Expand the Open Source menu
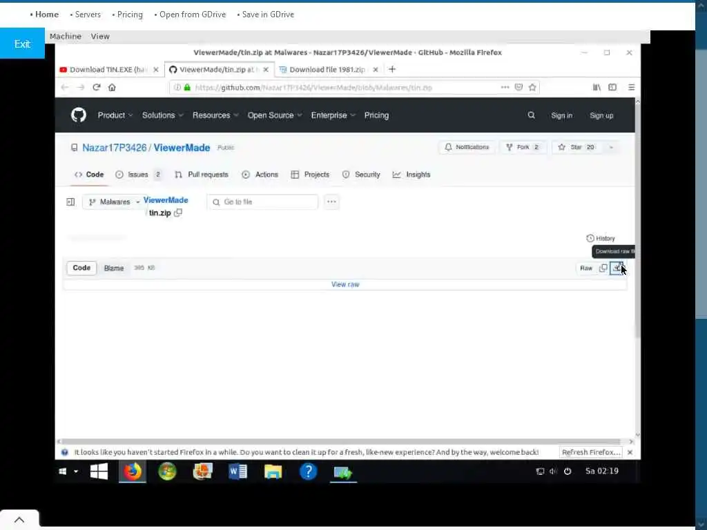 [x=275, y=115]
